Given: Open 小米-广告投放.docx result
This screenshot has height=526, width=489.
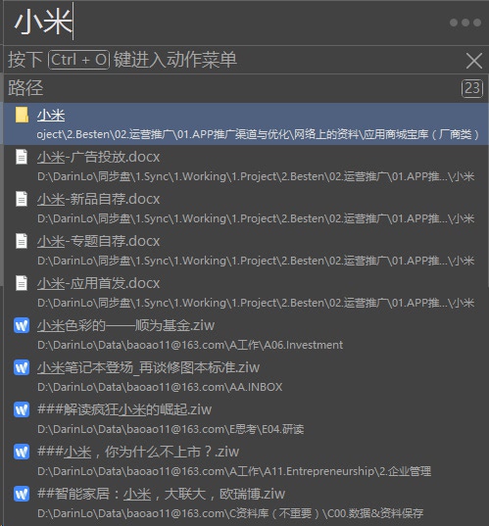Looking at the screenshot, I should 246,167.
